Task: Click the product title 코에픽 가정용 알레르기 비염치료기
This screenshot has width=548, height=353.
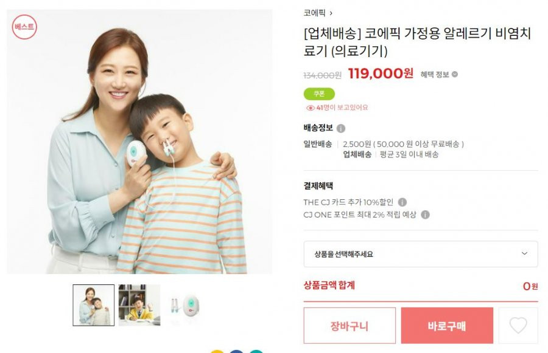Action: (x=417, y=42)
